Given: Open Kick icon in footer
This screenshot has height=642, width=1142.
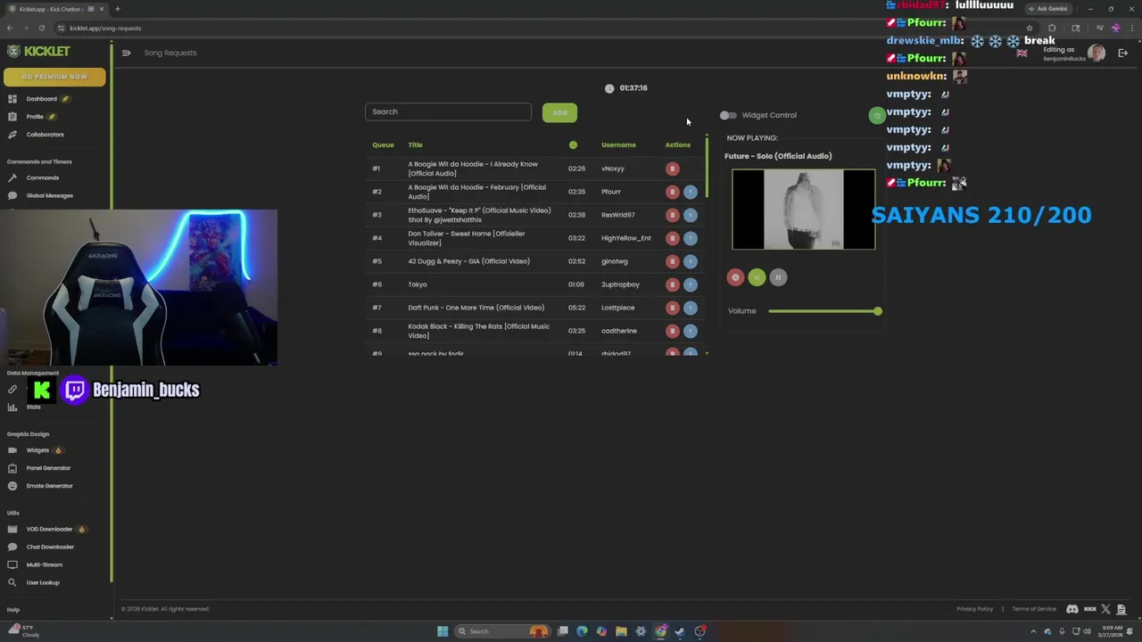Looking at the screenshot, I should (x=1090, y=609).
